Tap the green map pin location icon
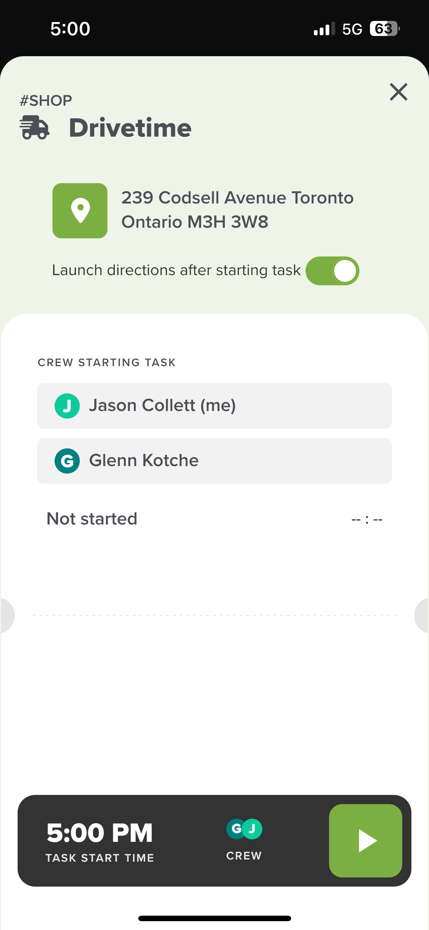This screenshot has height=930, width=429. (x=80, y=211)
